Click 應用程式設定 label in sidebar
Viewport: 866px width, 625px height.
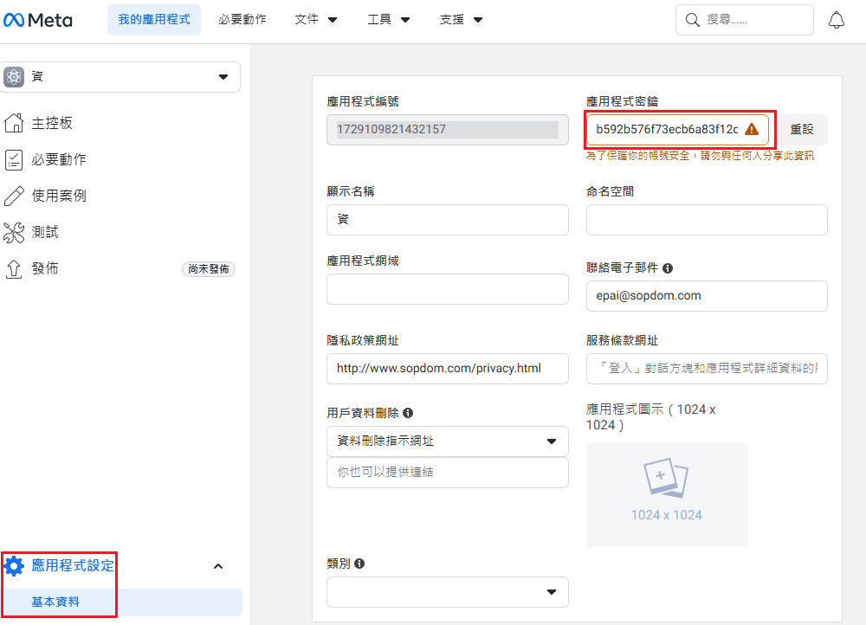pos(73,566)
